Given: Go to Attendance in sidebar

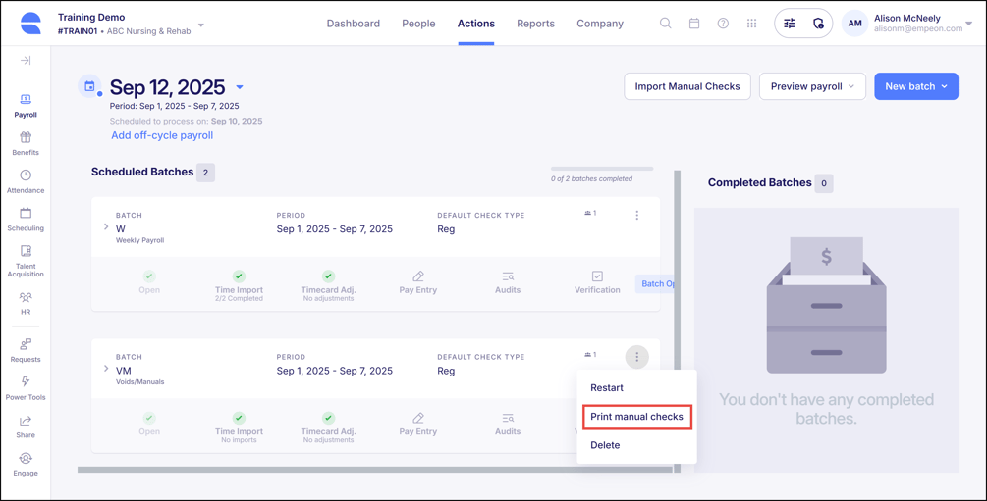Looking at the screenshot, I should (x=26, y=181).
